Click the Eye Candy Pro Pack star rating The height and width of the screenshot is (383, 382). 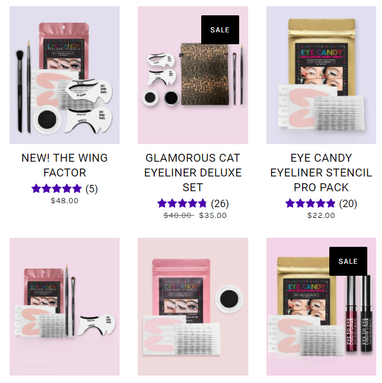tap(310, 204)
